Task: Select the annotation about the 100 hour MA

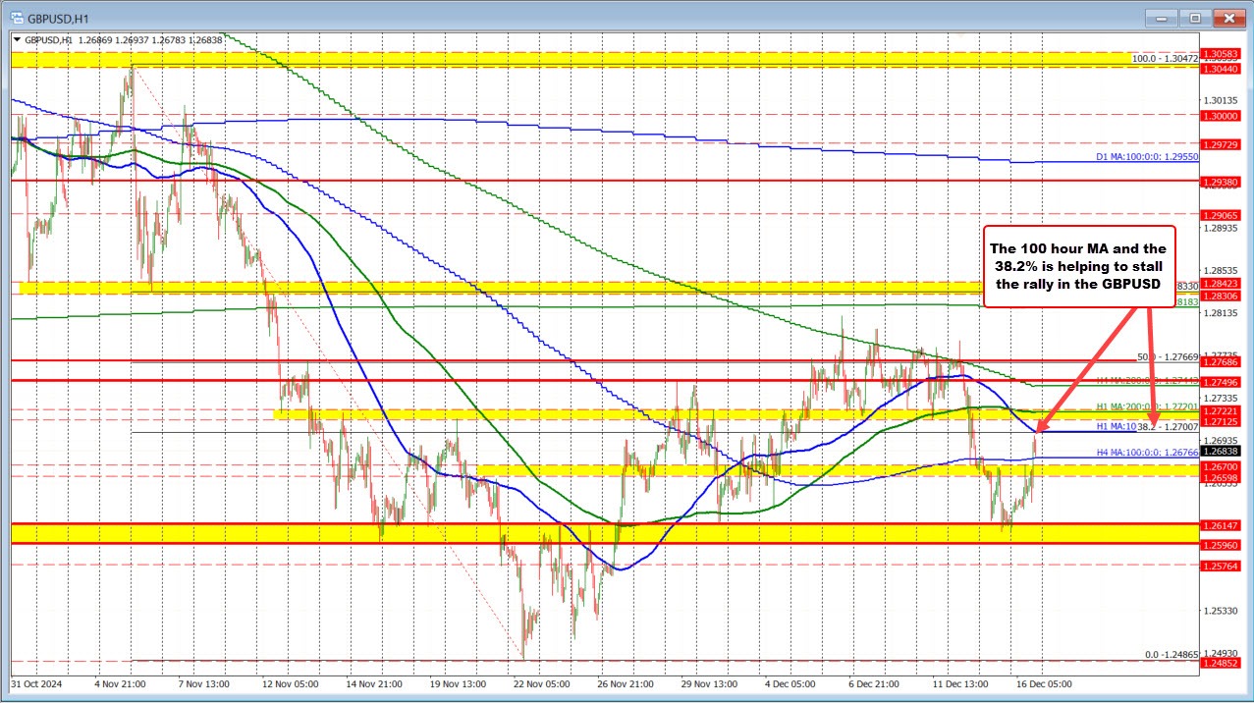Action: [1077, 266]
